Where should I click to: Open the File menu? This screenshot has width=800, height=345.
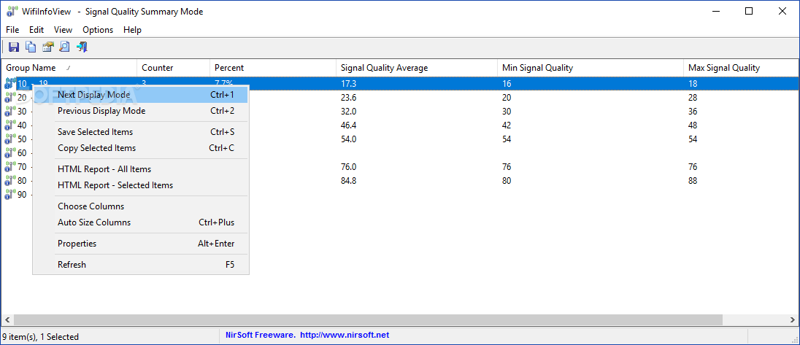[12, 30]
